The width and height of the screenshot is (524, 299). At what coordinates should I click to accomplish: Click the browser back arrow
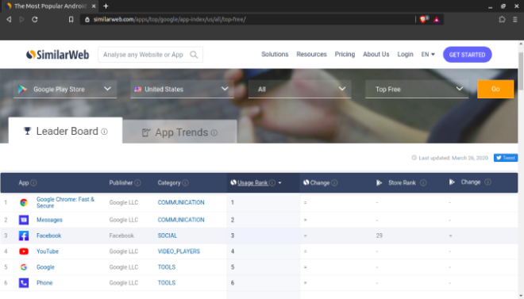9,19
